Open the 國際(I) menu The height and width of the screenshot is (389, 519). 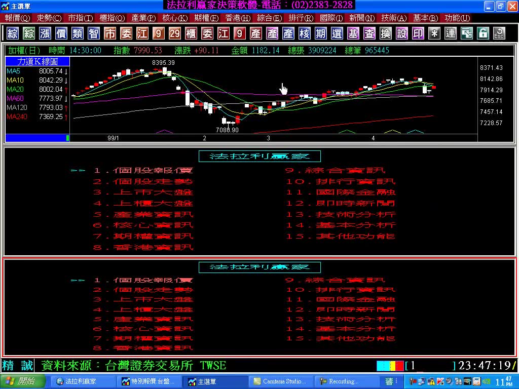tap(331, 18)
